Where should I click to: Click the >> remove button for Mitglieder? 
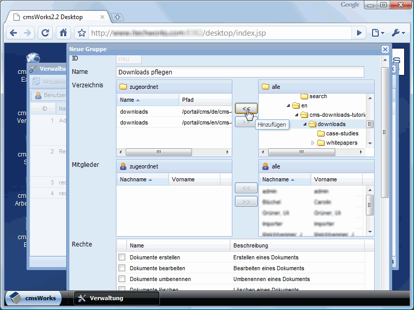point(246,202)
